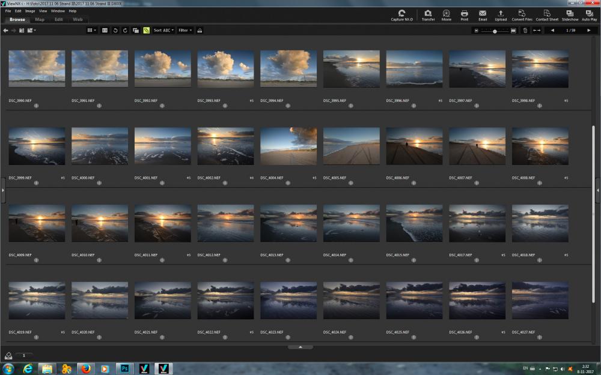Viewport: 601px width, 375px height.
Task: Toggle the highlighted yellow-green toolbar button
Action: pyautogui.click(x=147, y=30)
